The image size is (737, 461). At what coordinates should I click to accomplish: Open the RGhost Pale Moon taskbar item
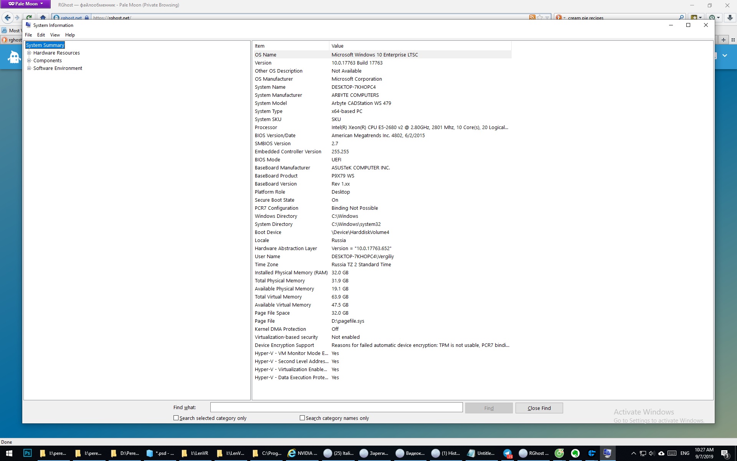coord(534,453)
